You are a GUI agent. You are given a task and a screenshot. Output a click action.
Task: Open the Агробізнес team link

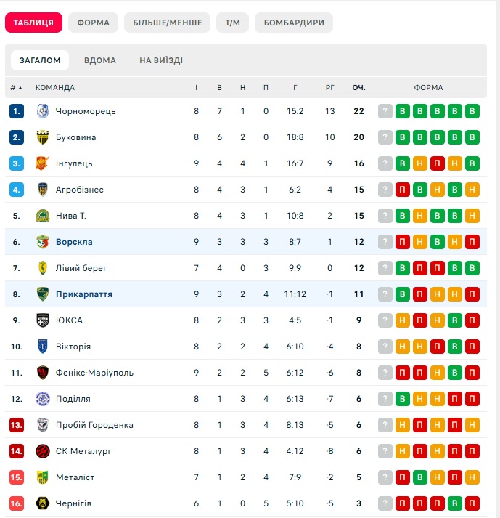pyautogui.click(x=80, y=190)
